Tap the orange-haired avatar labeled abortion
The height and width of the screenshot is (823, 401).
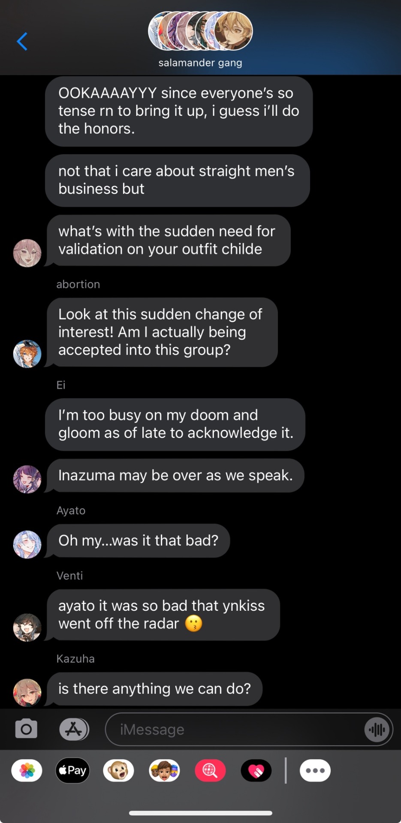tap(27, 354)
